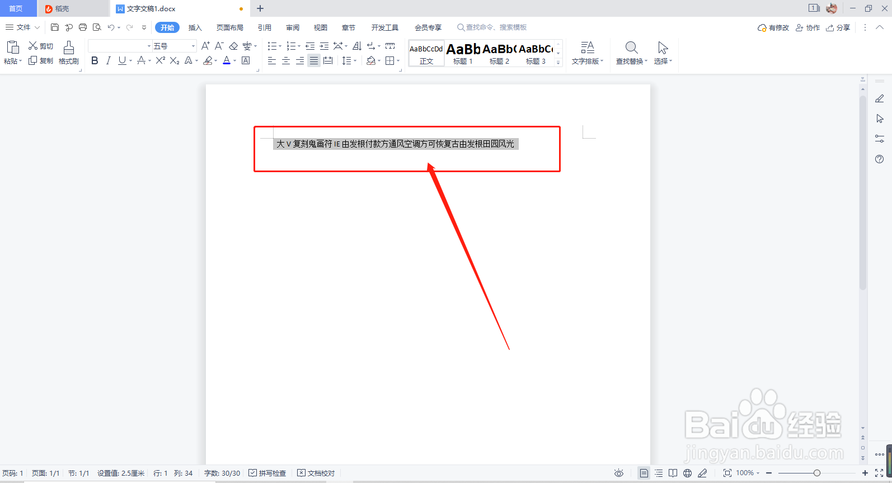Toggle underline formatting
Viewport: 892px width, 483px height.
pyautogui.click(x=122, y=60)
